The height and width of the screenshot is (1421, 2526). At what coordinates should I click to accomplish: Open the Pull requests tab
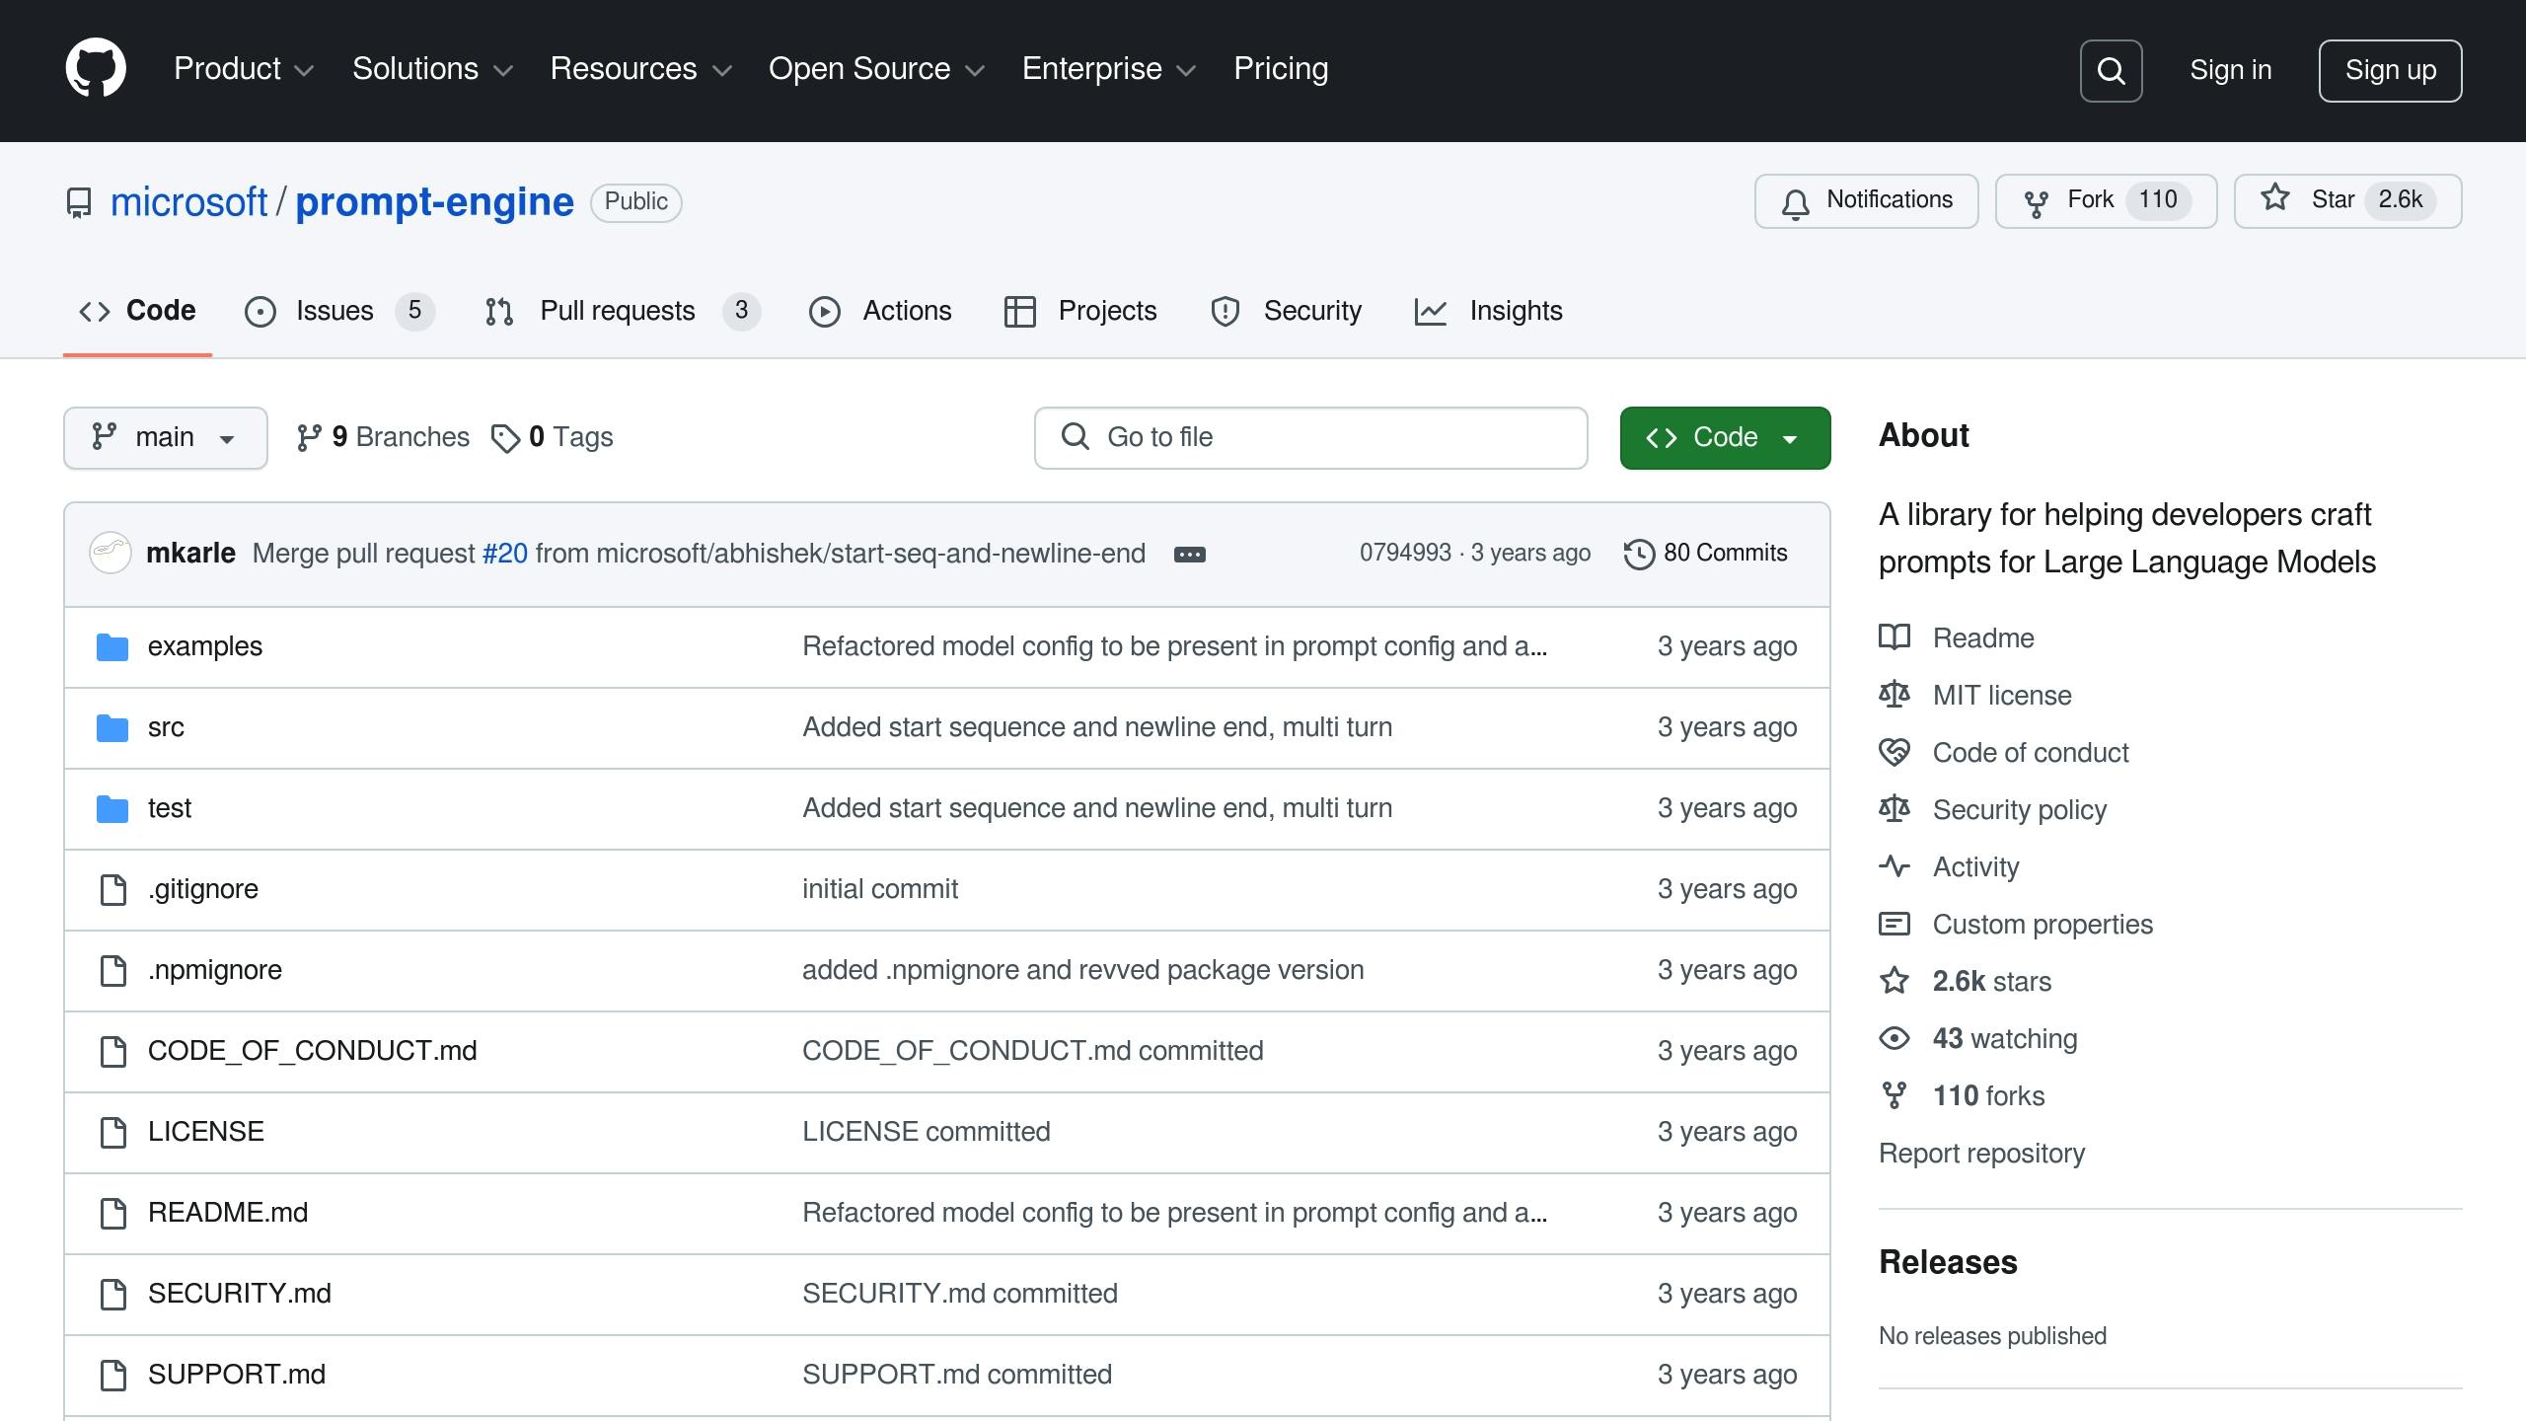[618, 311]
